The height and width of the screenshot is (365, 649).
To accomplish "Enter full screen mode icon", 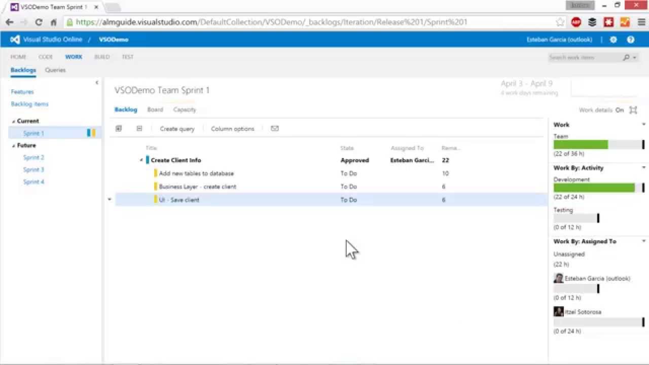I will (x=633, y=110).
